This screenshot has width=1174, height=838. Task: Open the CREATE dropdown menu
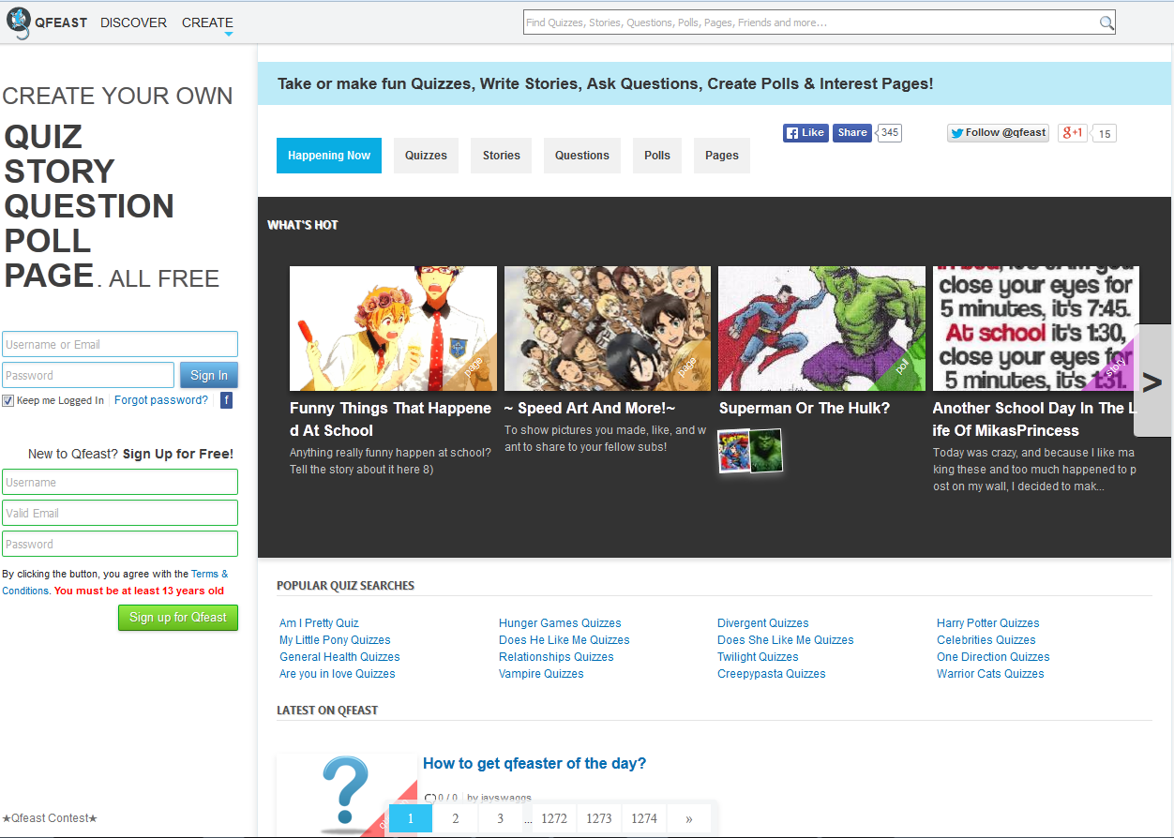pyautogui.click(x=207, y=22)
